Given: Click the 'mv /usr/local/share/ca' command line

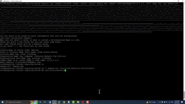Looking at the screenshot, I should click(x=33, y=70).
